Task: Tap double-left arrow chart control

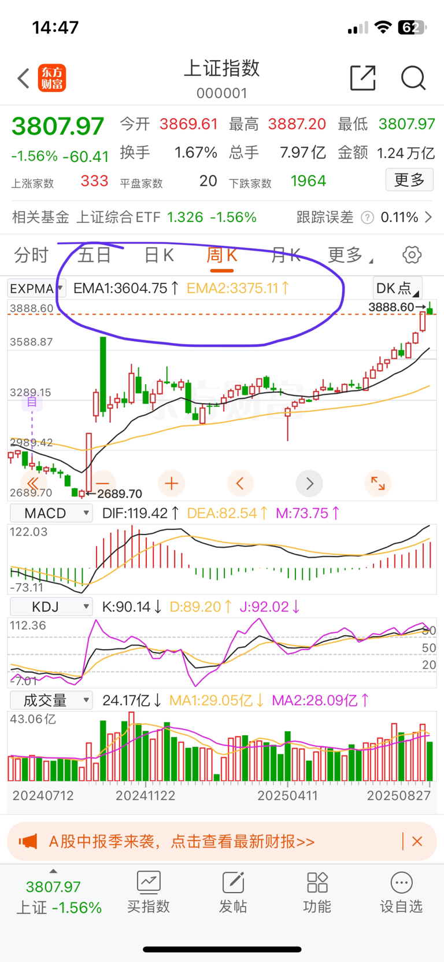Action: click(x=33, y=483)
